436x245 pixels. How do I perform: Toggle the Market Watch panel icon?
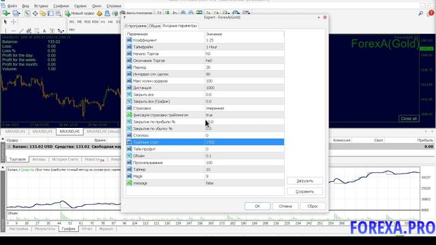pyautogui.click(x=27, y=13)
